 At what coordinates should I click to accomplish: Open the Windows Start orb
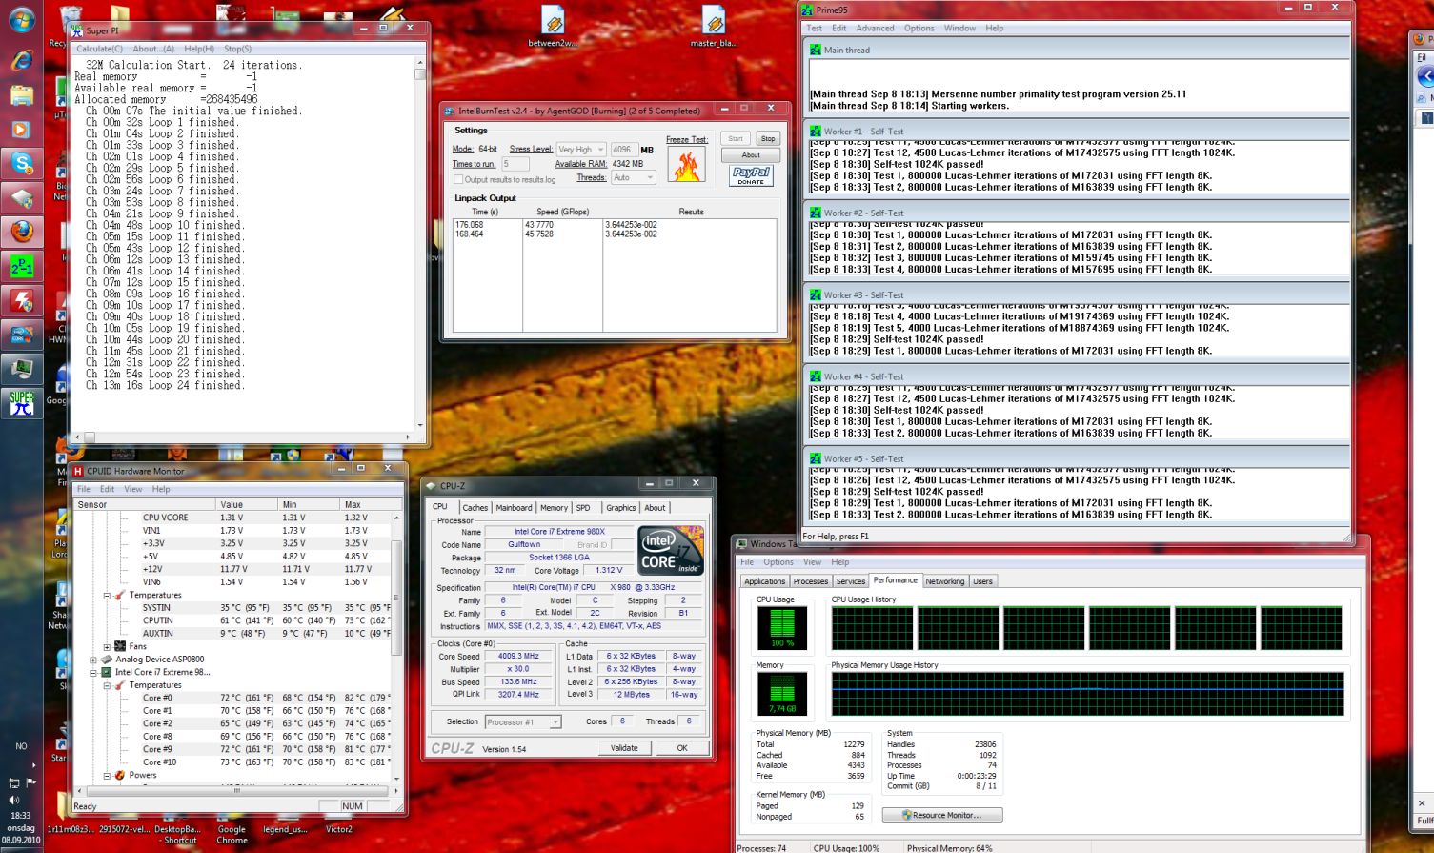pos(21,20)
